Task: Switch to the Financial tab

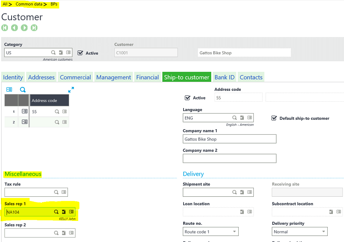Action: pos(147,77)
